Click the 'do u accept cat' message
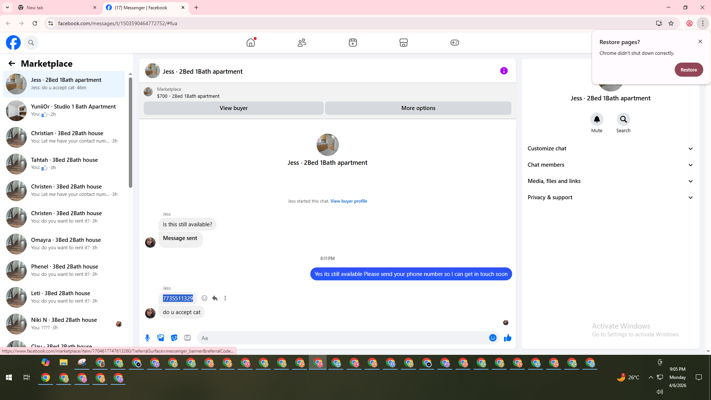 (x=181, y=312)
